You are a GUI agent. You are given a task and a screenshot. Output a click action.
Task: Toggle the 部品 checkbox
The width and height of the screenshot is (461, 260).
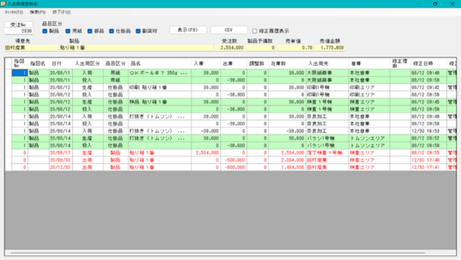click(90, 31)
